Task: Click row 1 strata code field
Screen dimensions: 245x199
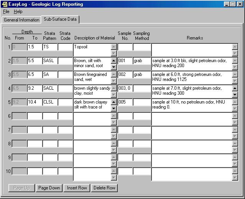Action: tap(65, 47)
